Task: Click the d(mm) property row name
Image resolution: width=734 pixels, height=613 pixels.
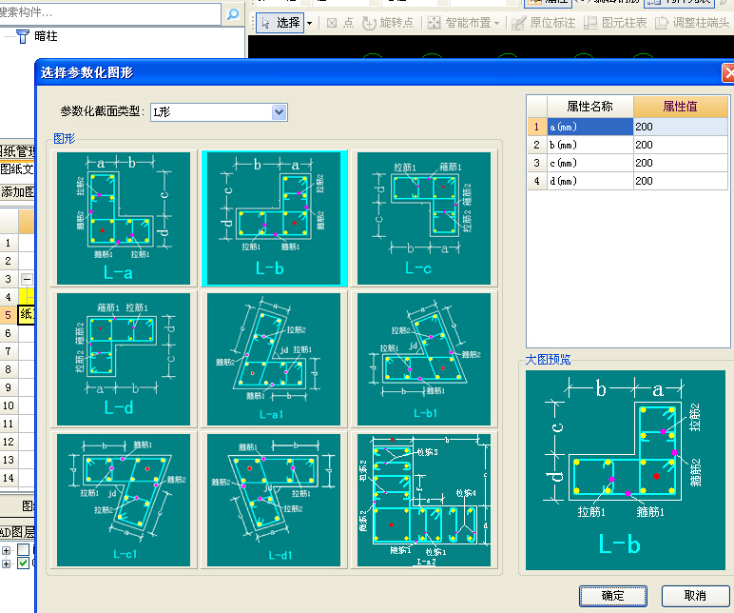Action: 589,181
